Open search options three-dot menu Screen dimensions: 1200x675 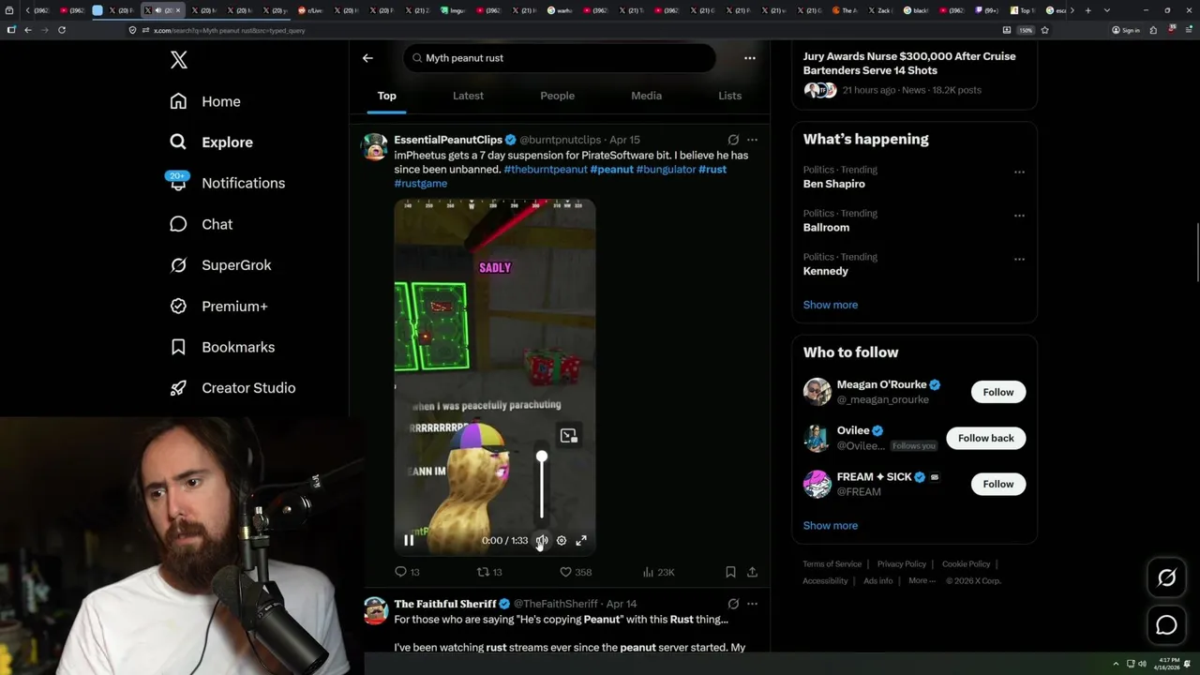click(749, 58)
